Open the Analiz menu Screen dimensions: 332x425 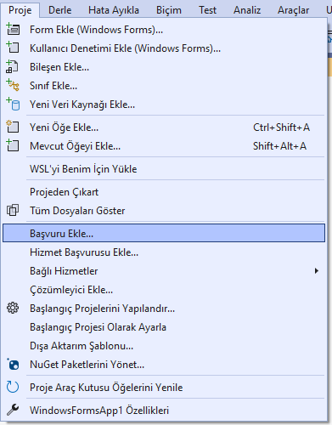click(x=247, y=10)
